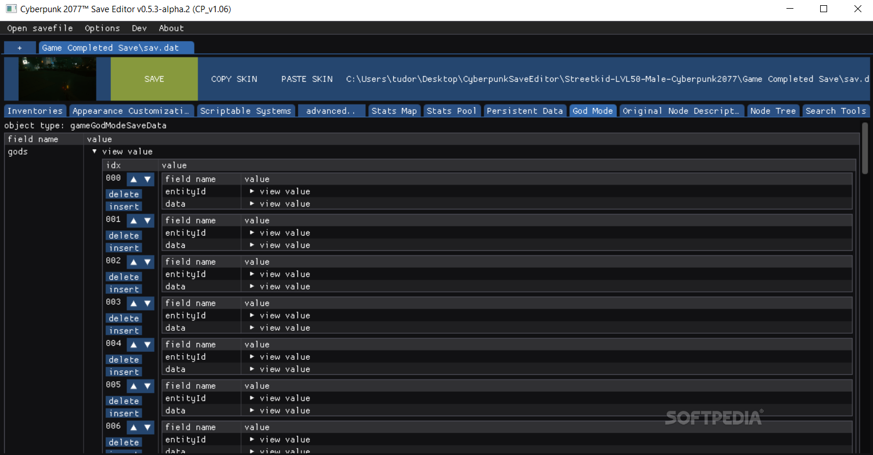
Task: Switch to Scriptable Systems tab
Action: coord(246,111)
